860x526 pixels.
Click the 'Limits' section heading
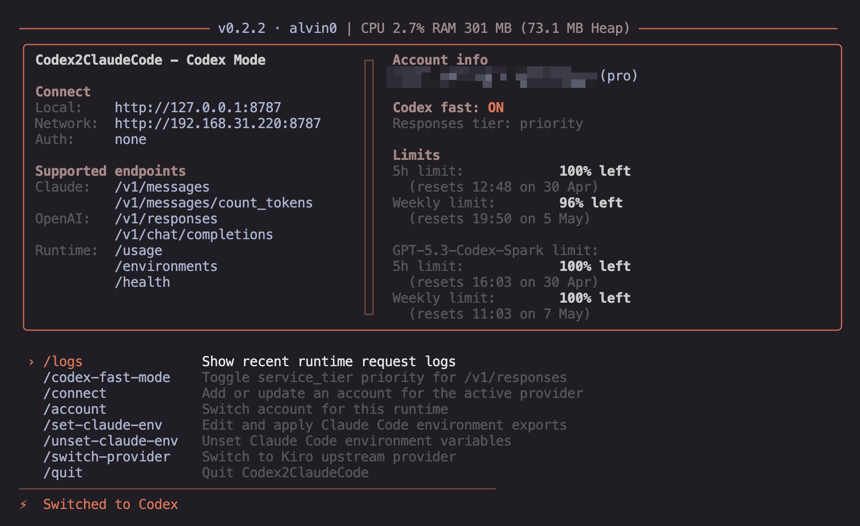coord(416,155)
